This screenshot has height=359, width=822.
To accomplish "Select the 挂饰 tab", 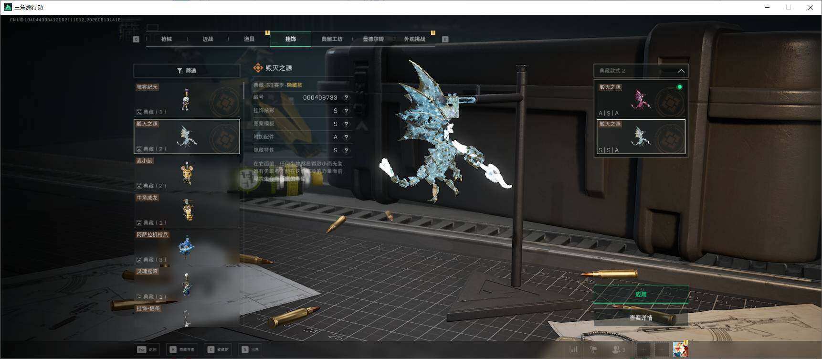I will [291, 39].
